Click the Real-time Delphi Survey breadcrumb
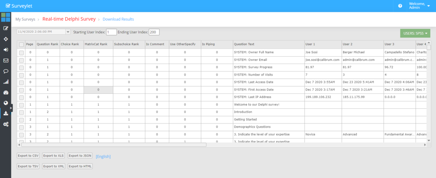This screenshot has height=178, width=436. 69,19
